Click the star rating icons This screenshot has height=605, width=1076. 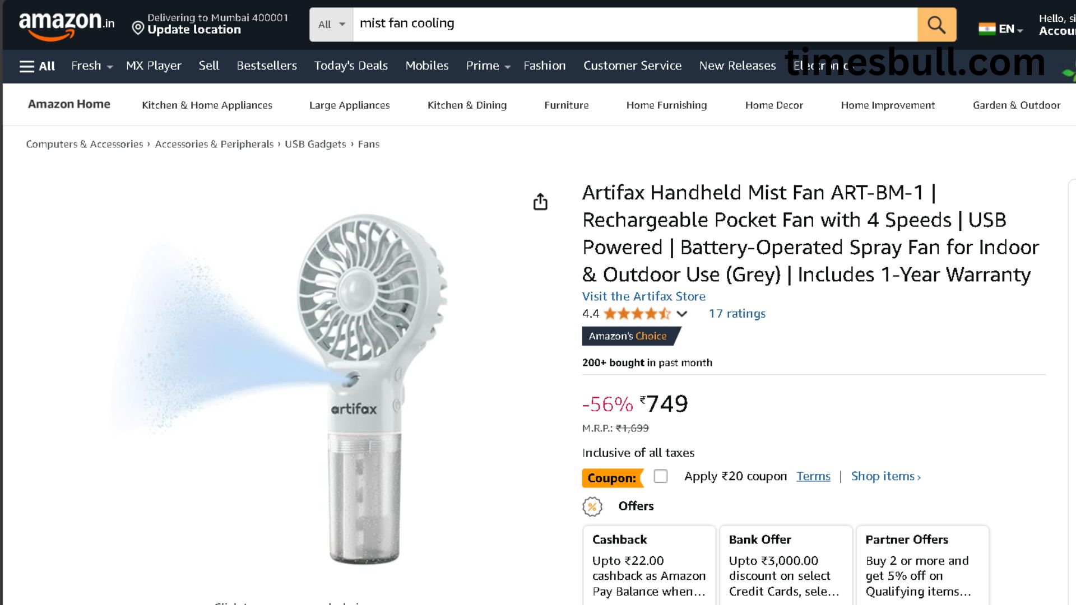pos(637,314)
